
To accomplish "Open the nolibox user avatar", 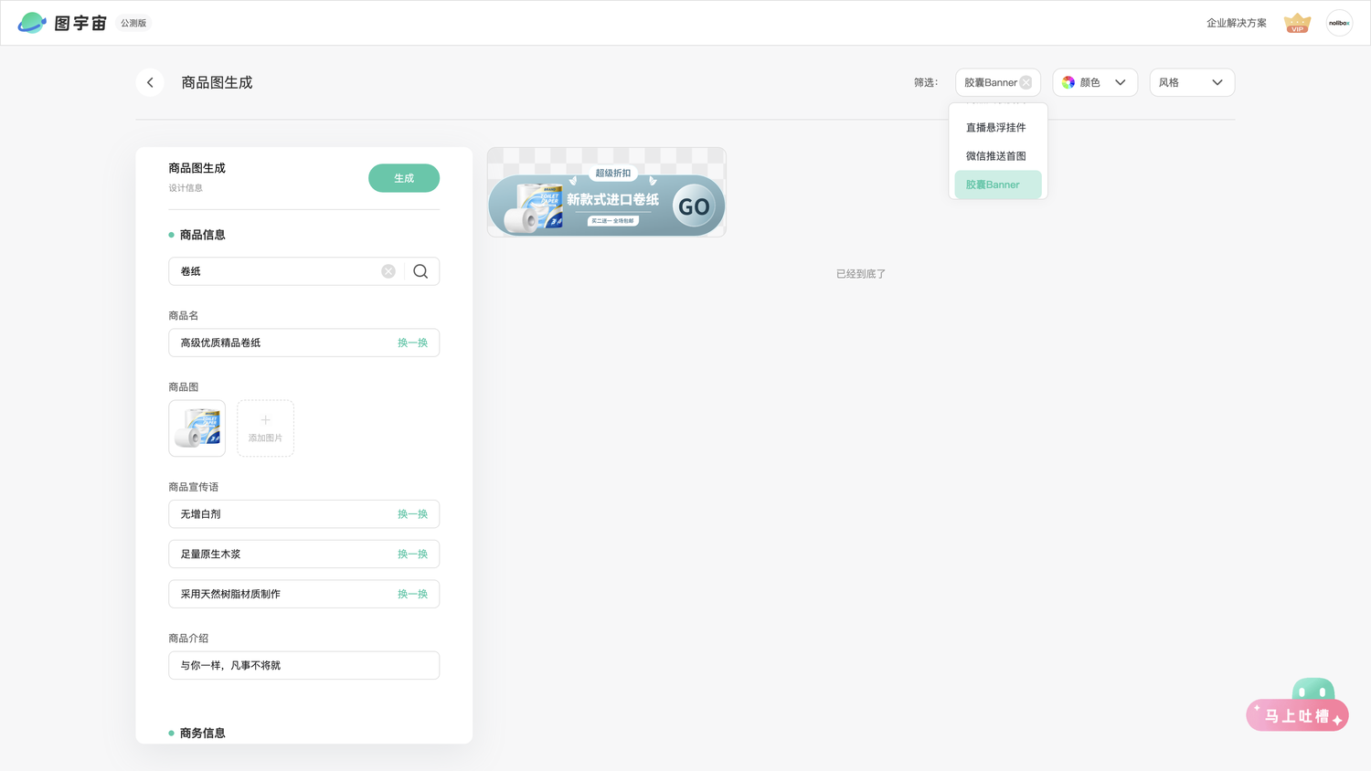I will 1339,23.
